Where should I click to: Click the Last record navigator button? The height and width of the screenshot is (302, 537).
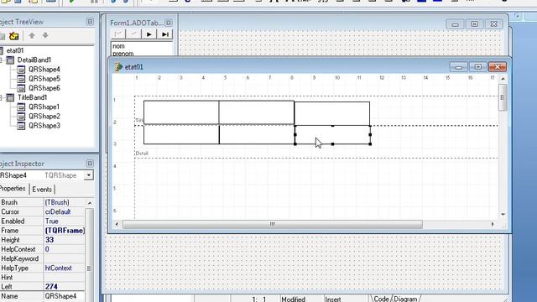point(164,34)
